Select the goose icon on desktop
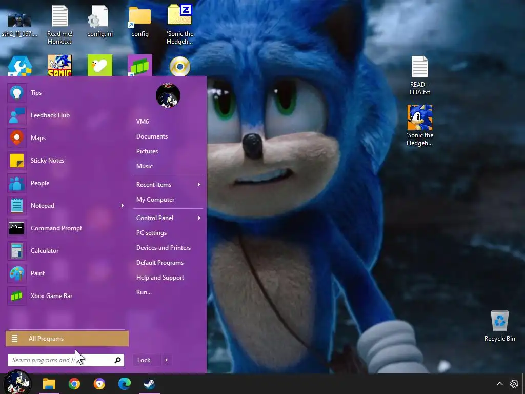Image resolution: width=525 pixels, height=394 pixels. pyautogui.click(x=100, y=65)
